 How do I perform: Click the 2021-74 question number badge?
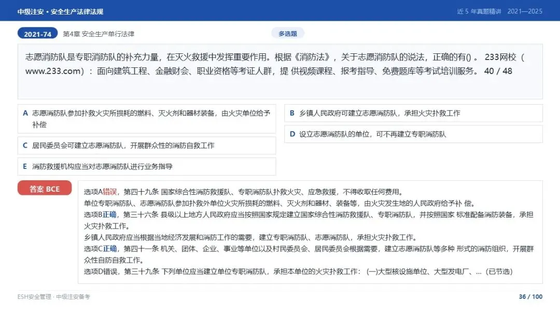[37, 34]
